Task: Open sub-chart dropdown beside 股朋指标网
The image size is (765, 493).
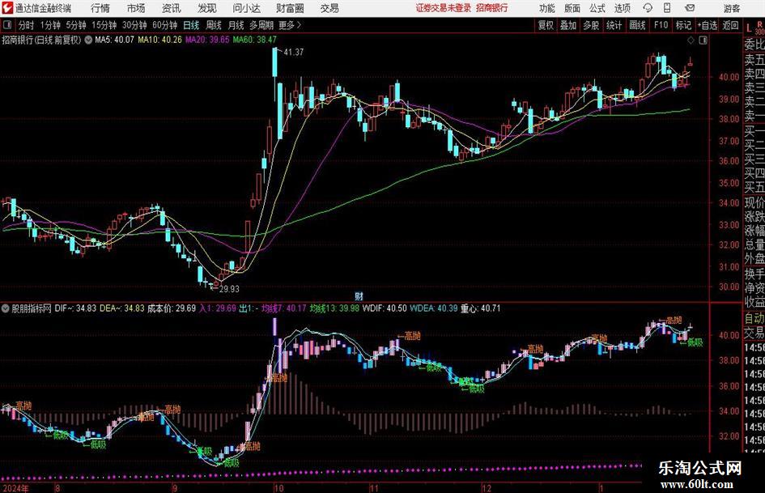Action: (6, 308)
